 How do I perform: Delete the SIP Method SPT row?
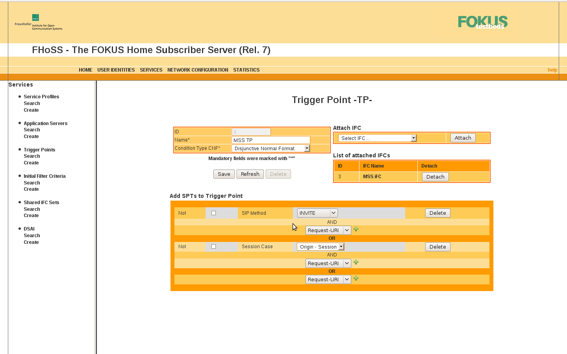click(438, 213)
